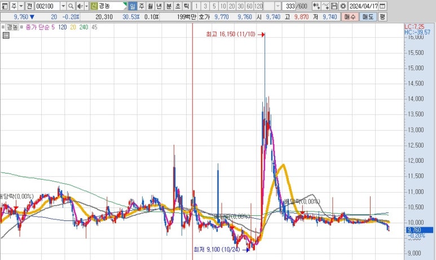The image size is (436, 260).
Task: Select the daily (일) chart period
Action: 133,6
